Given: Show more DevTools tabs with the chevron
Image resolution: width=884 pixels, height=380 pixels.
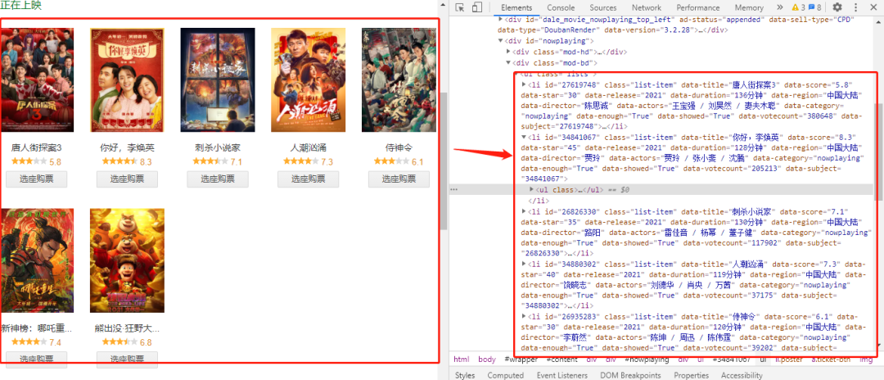Looking at the screenshot, I should click(x=780, y=7).
